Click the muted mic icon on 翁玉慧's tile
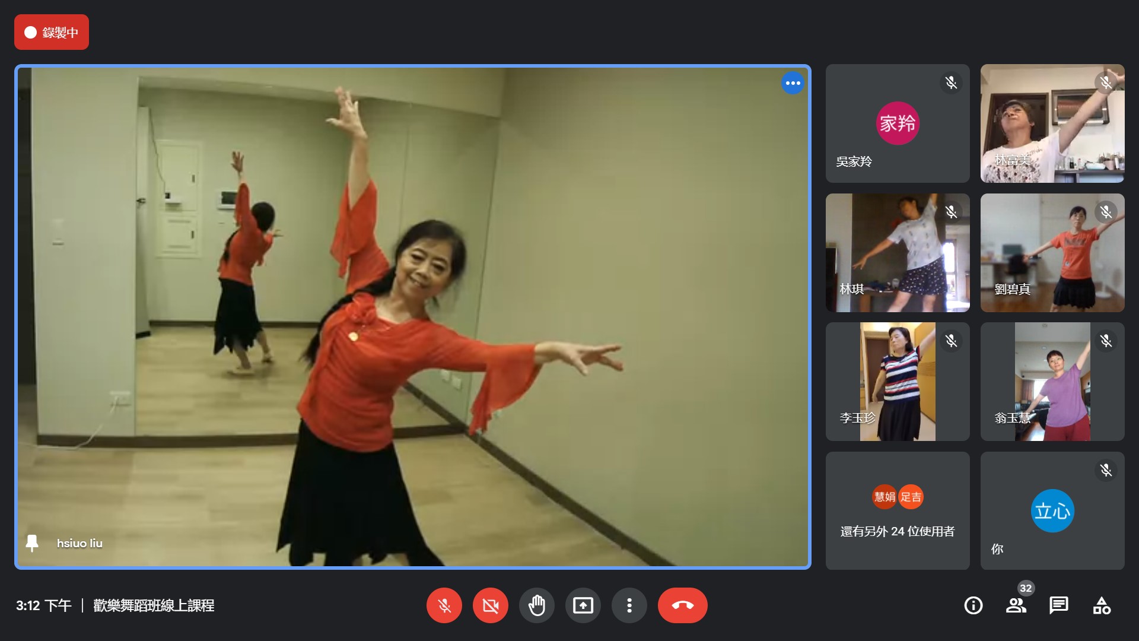Image resolution: width=1139 pixels, height=641 pixels. point(1106,341)
